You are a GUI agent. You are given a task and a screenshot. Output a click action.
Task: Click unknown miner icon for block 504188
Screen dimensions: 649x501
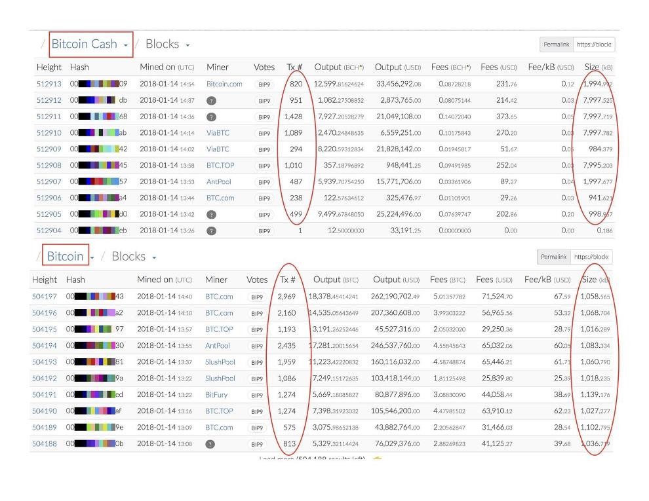[x=210, y=444]
